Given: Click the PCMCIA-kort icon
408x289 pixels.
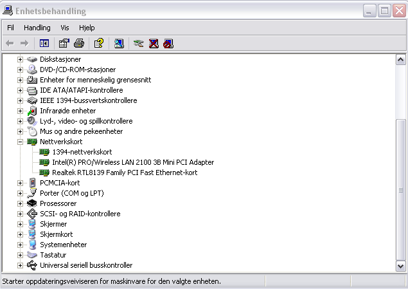Looking at the screenshot, I should pos(32,183).
